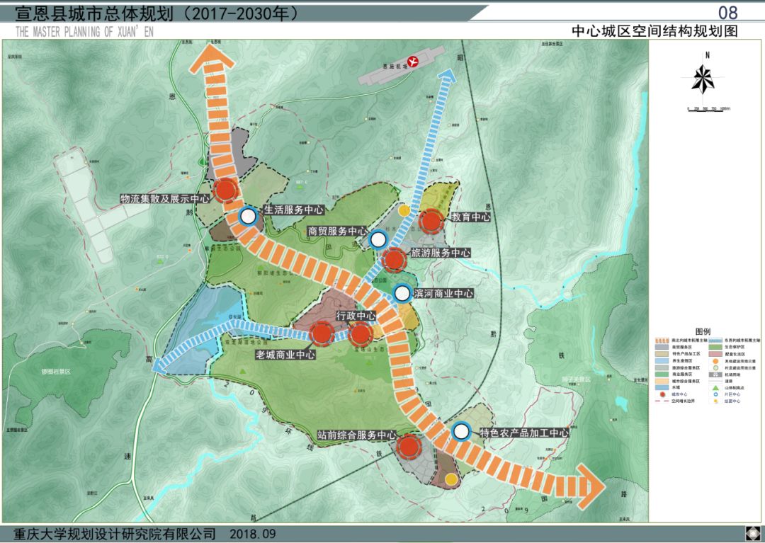The width and height of the screenshot is (765, 543).
Task: Click the yellow dot in the southern purple zone
Action: tap(452, 479)
